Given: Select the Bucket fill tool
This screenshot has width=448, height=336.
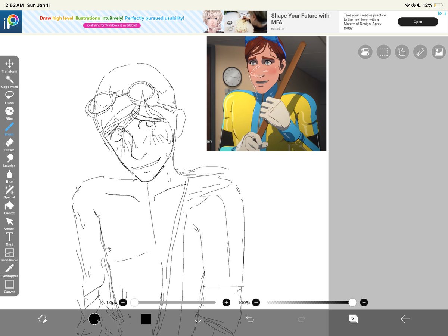Looking at the screenshot, I should (x=9, y=207).
